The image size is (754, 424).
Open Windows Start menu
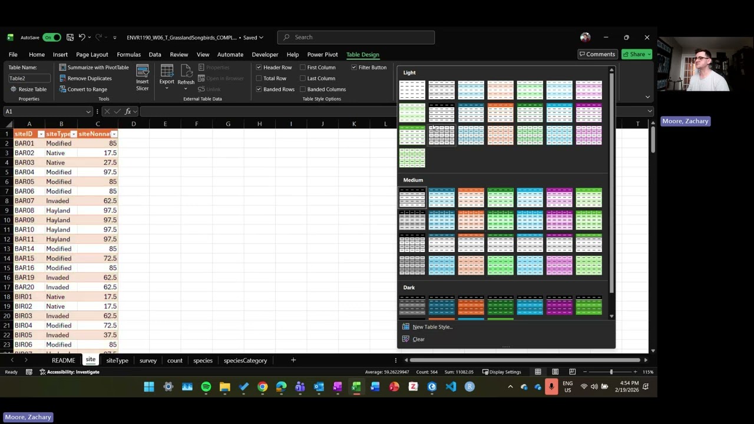[149, 387]
